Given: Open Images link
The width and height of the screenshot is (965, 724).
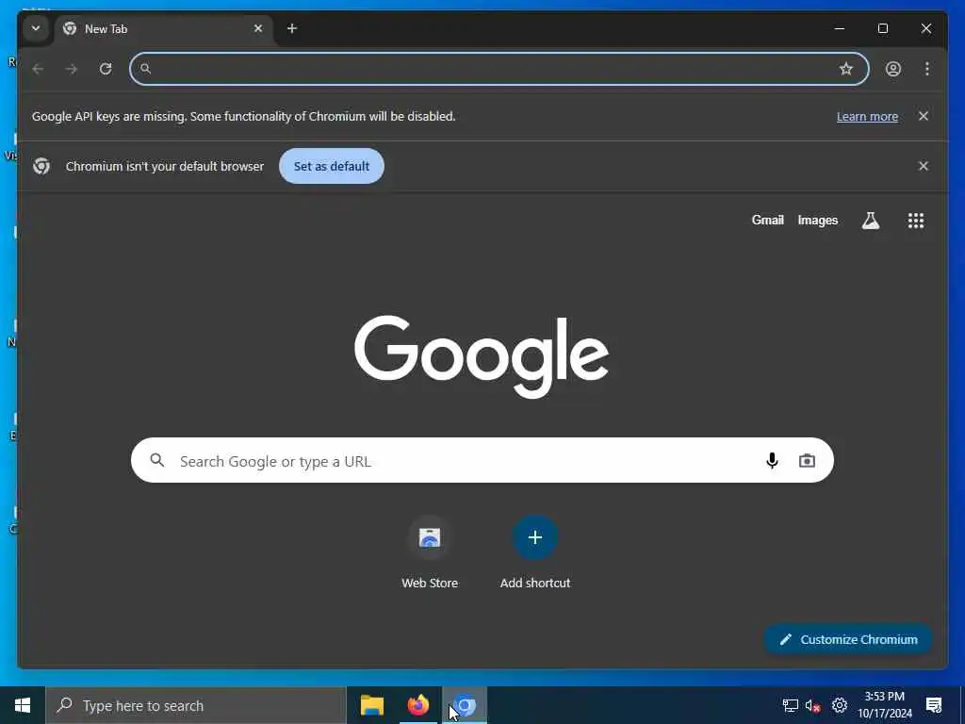Looking at the screenshot, I should 817,221.
